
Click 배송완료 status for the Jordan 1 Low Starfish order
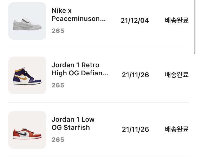[177, 129]
